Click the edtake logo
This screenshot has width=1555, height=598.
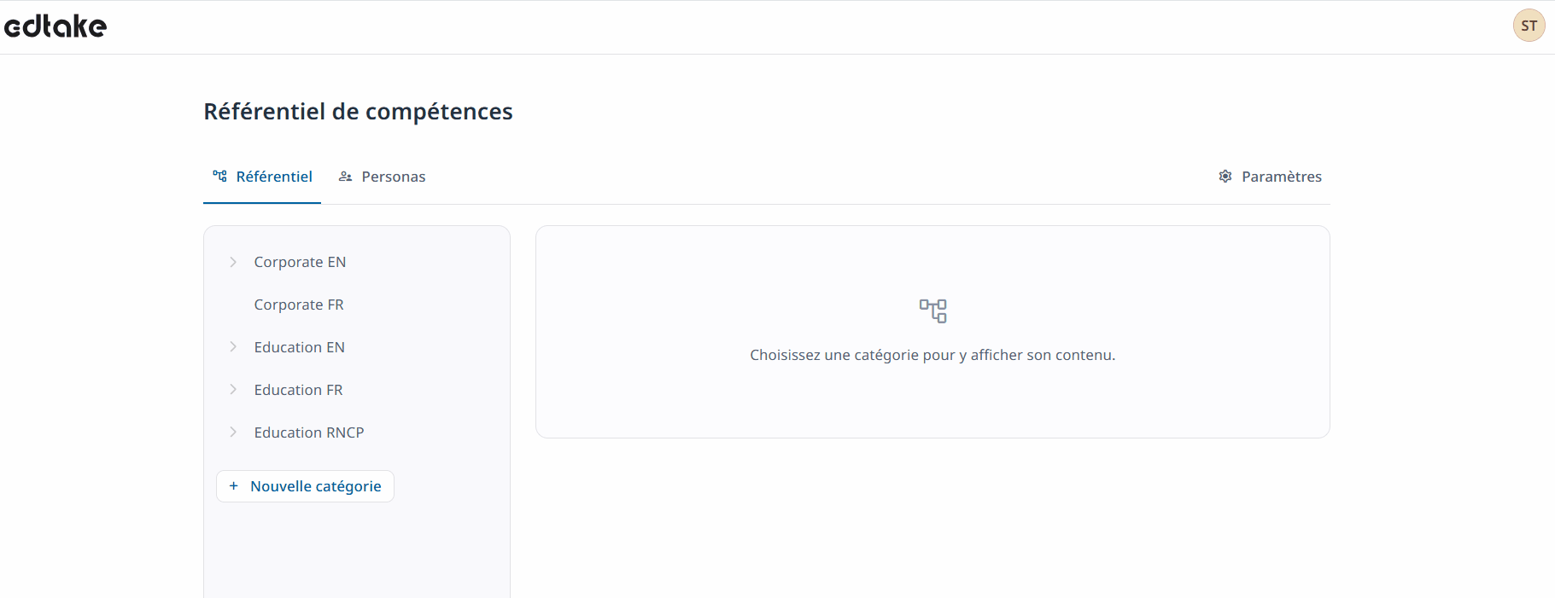coord(56,26)
